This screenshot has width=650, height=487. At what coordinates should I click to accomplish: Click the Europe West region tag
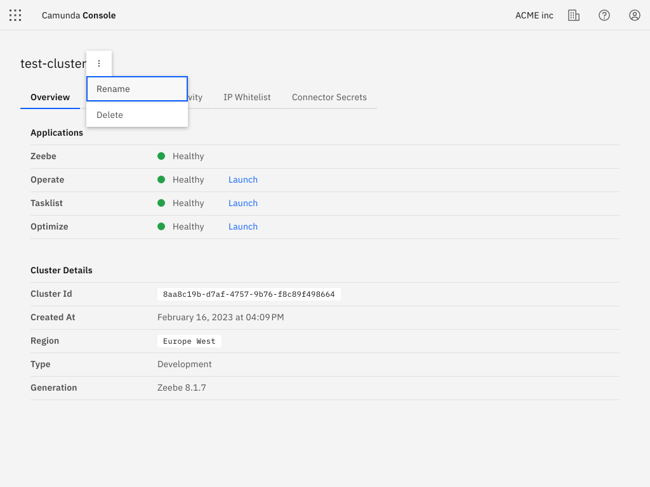tap(189, 341)
